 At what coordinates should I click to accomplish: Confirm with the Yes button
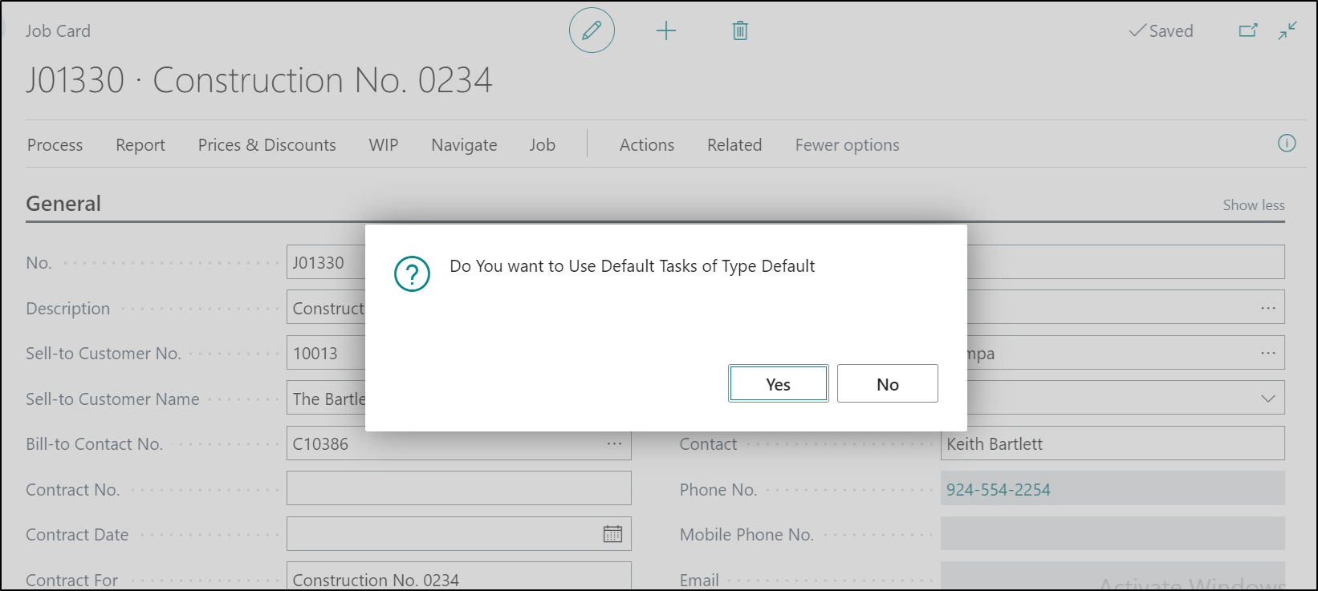[x=778, y=384]
